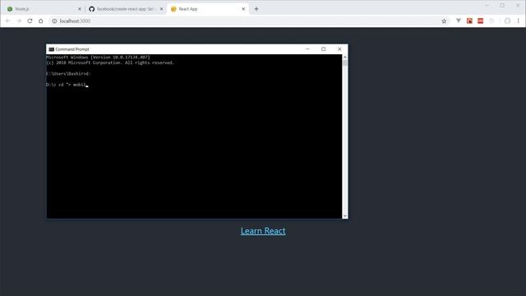
Task: Maximize the Command Prompt window
Action: tap(323, 49)
